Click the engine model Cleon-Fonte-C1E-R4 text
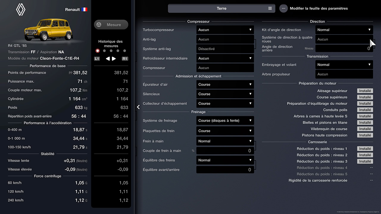The width and height of the screenshot is (381, 214). tap(60, 59)
